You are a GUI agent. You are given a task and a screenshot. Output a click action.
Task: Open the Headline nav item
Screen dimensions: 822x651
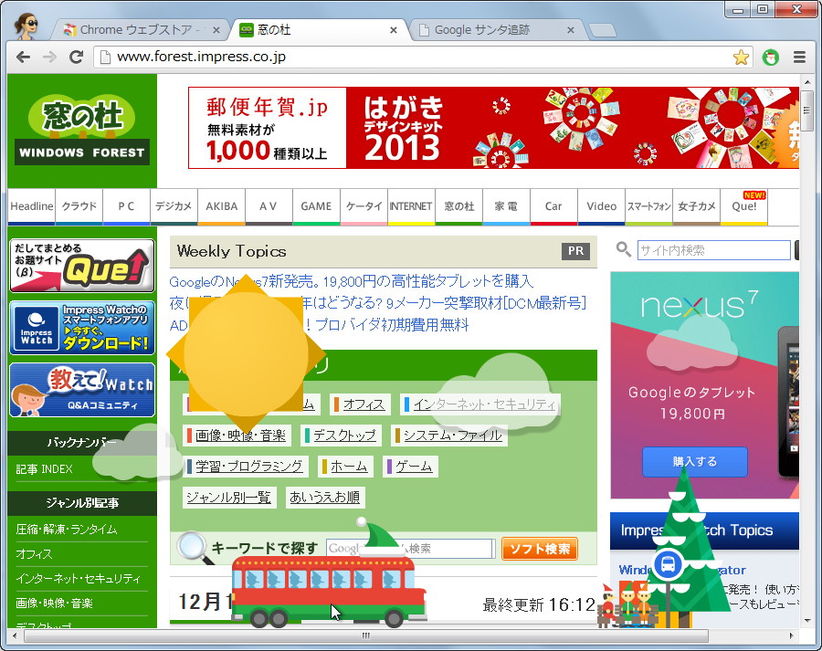tap(31, 206)
